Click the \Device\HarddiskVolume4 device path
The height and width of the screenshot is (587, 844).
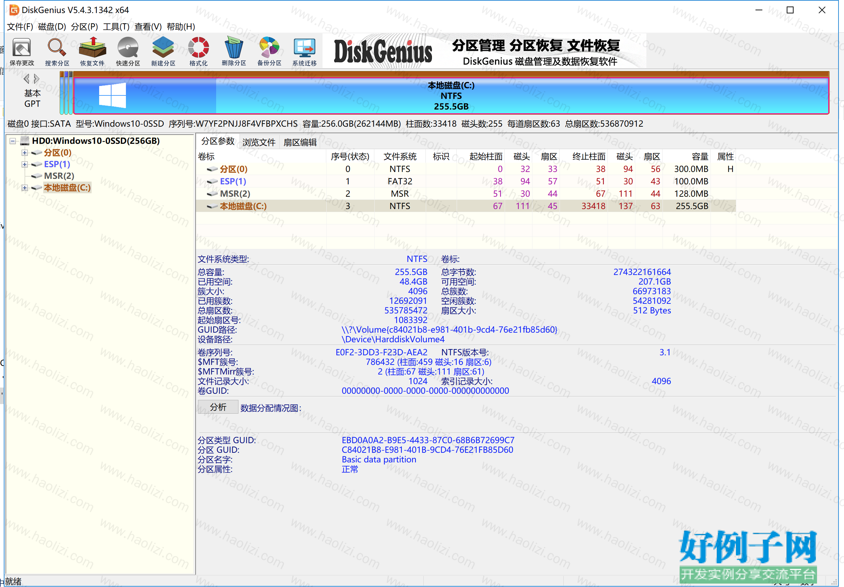393,339
